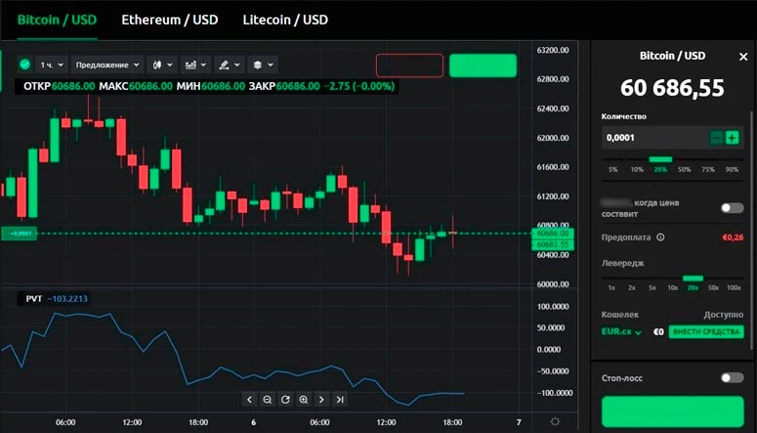
Task: Switch to the Ethereum / USD tab
Action: click(170, 20)
